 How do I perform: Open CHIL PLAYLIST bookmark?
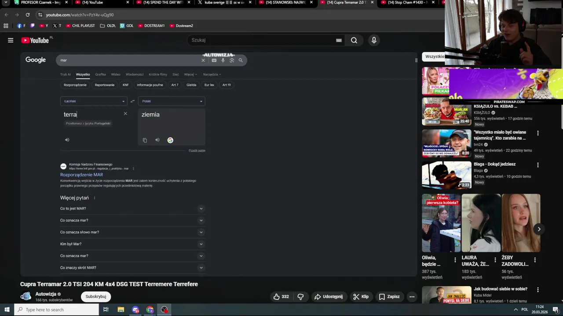pyautogui.click(x=80, y=25)
